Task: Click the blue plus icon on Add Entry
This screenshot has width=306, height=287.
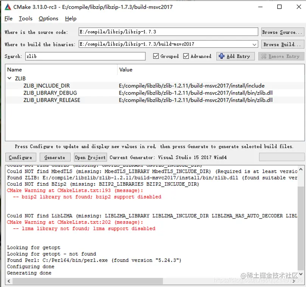Action: [222, 56]
